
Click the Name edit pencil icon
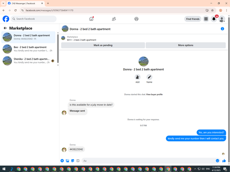click(149, 77)
